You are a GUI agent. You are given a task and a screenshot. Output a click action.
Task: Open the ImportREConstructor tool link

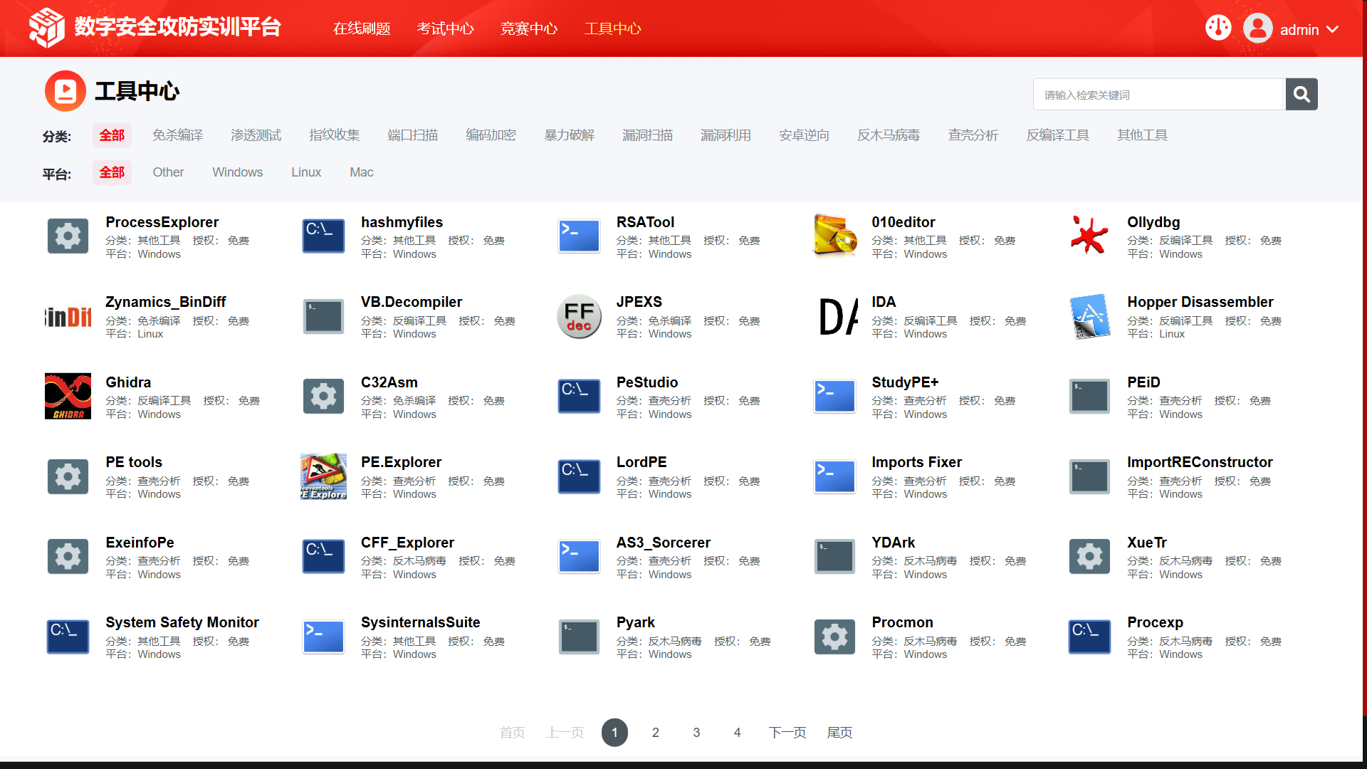tap(1200, 462)
